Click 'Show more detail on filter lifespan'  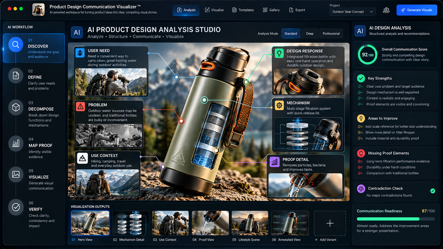390,133
